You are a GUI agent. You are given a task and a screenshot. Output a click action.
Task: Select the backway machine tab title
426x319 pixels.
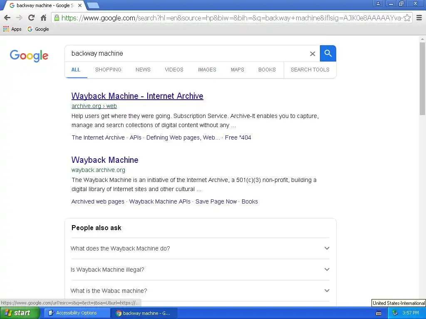coord(45,5)
